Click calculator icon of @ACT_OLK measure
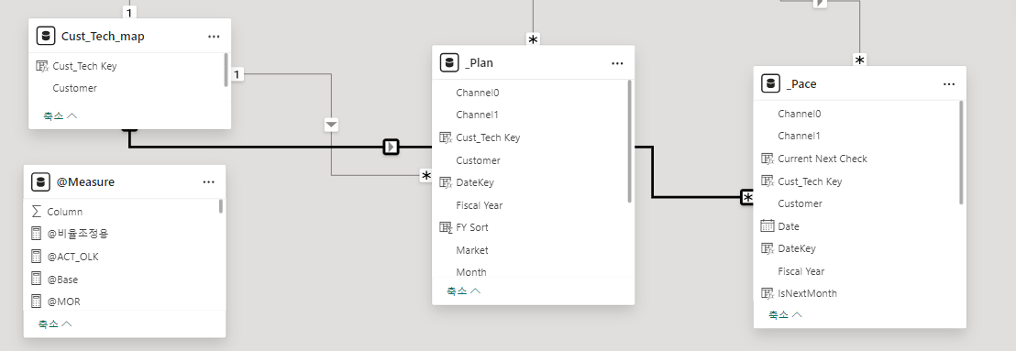1016x351 pixels. pyautogui.click(x=37, y=257)
